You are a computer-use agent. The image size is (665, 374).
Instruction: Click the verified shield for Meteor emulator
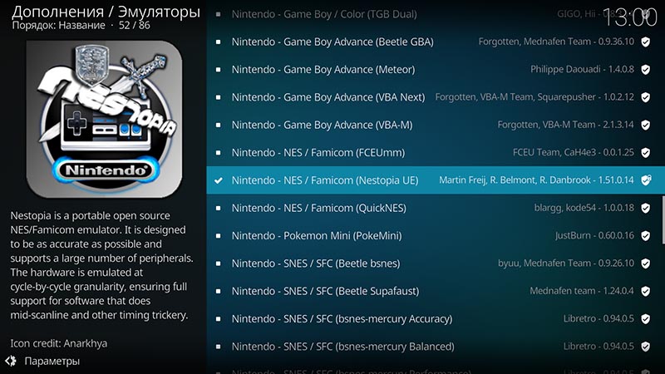(x=646, y=70)
